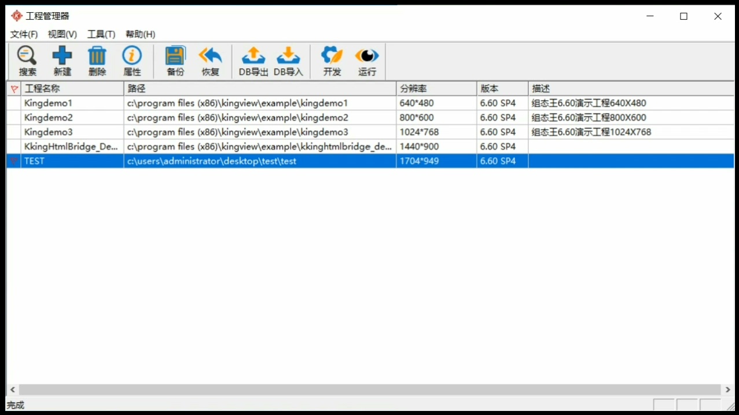The height and width of the screenshot is (415, 739).
Task: Click the 640*480 resolution cell
Action: click(x=436, y=103)
